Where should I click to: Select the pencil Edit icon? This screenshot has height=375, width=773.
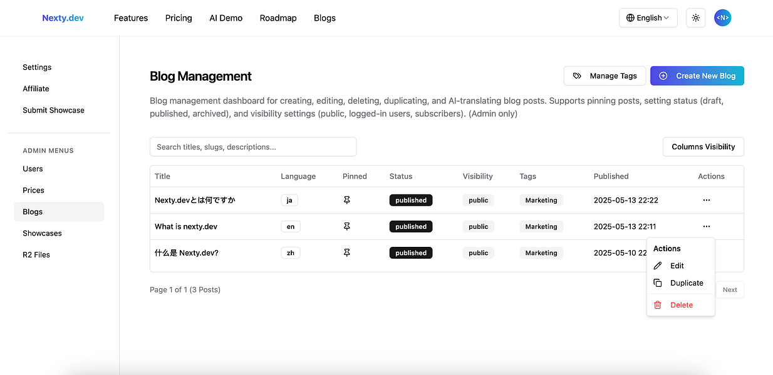click(x=658, y=265)
